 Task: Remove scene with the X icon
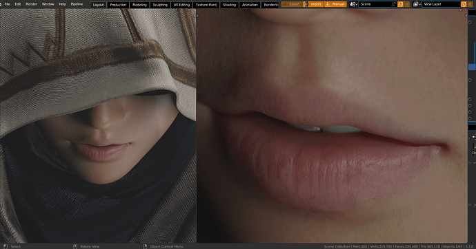coord(407,4)
